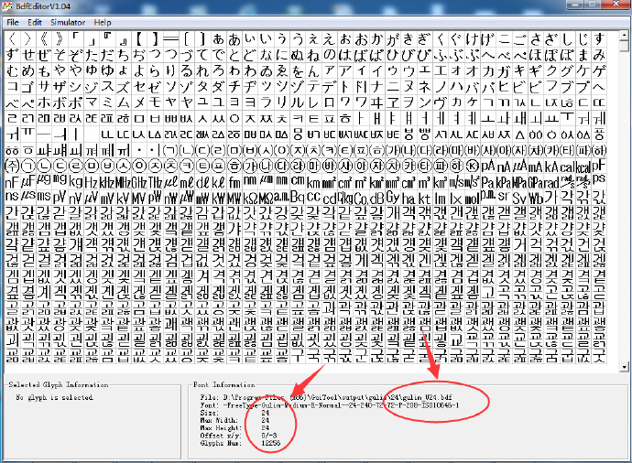Select the a.m. glyph
This screenshot has width=632, height=463.
pyautogui.click(x=281, y=198)
